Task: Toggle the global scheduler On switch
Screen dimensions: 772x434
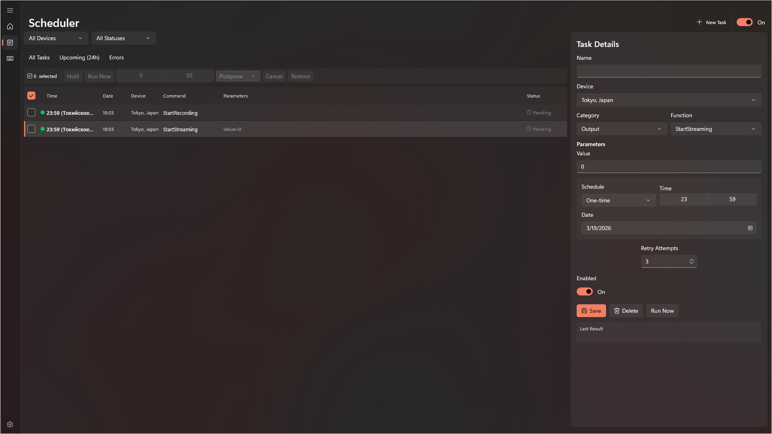Action: pyautogui.click(x=744, y=22)
